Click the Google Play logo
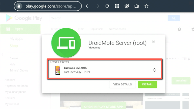 click(24, 18)
